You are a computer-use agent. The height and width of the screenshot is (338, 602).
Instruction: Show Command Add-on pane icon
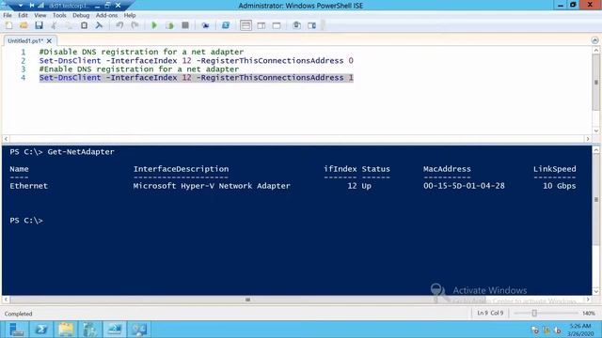311,25
